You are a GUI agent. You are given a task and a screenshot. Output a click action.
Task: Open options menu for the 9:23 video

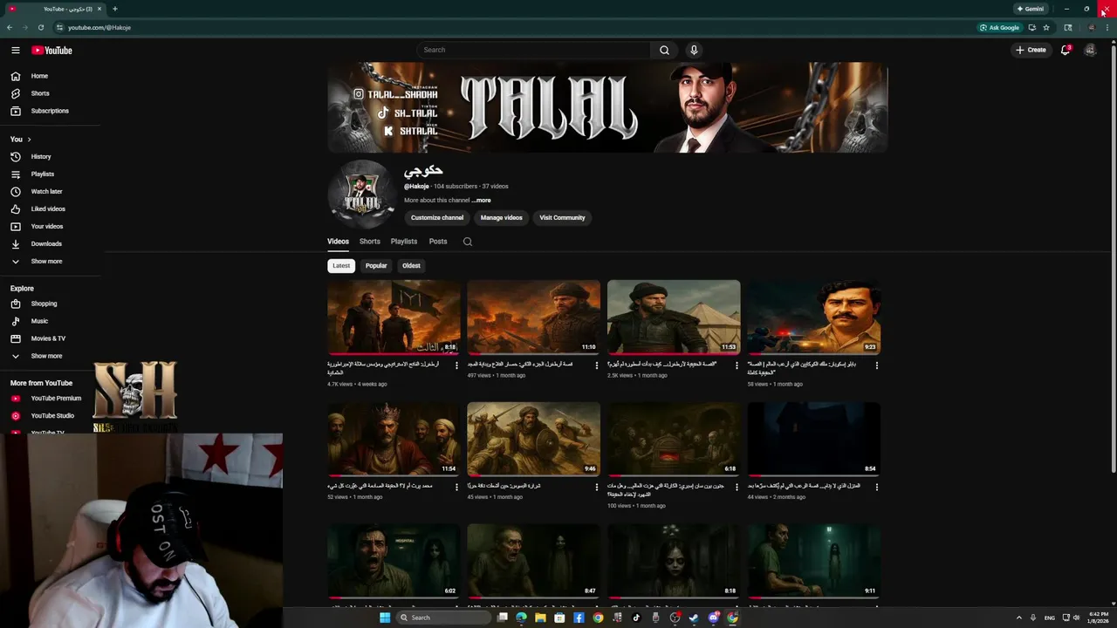point(877,365)
